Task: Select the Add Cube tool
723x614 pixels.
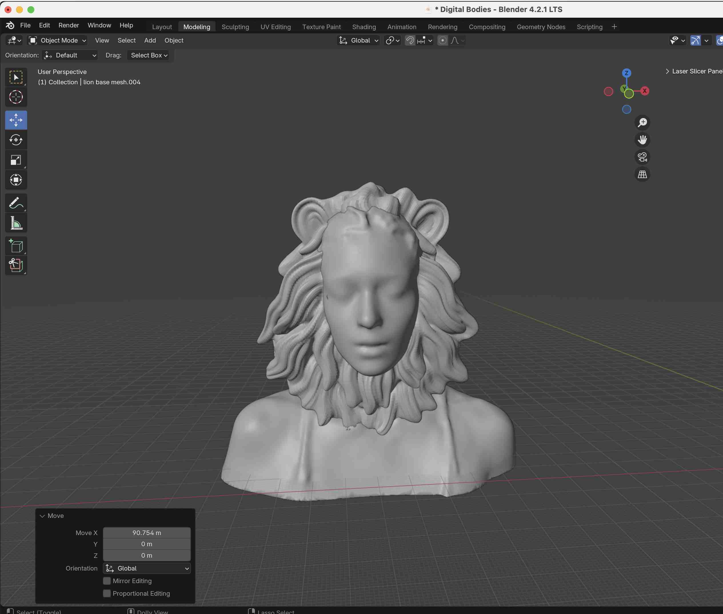Action: [16, 246]
